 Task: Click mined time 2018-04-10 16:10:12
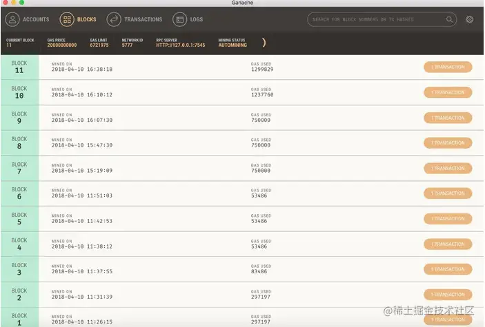pyautogui.click(x=82, y=95)
